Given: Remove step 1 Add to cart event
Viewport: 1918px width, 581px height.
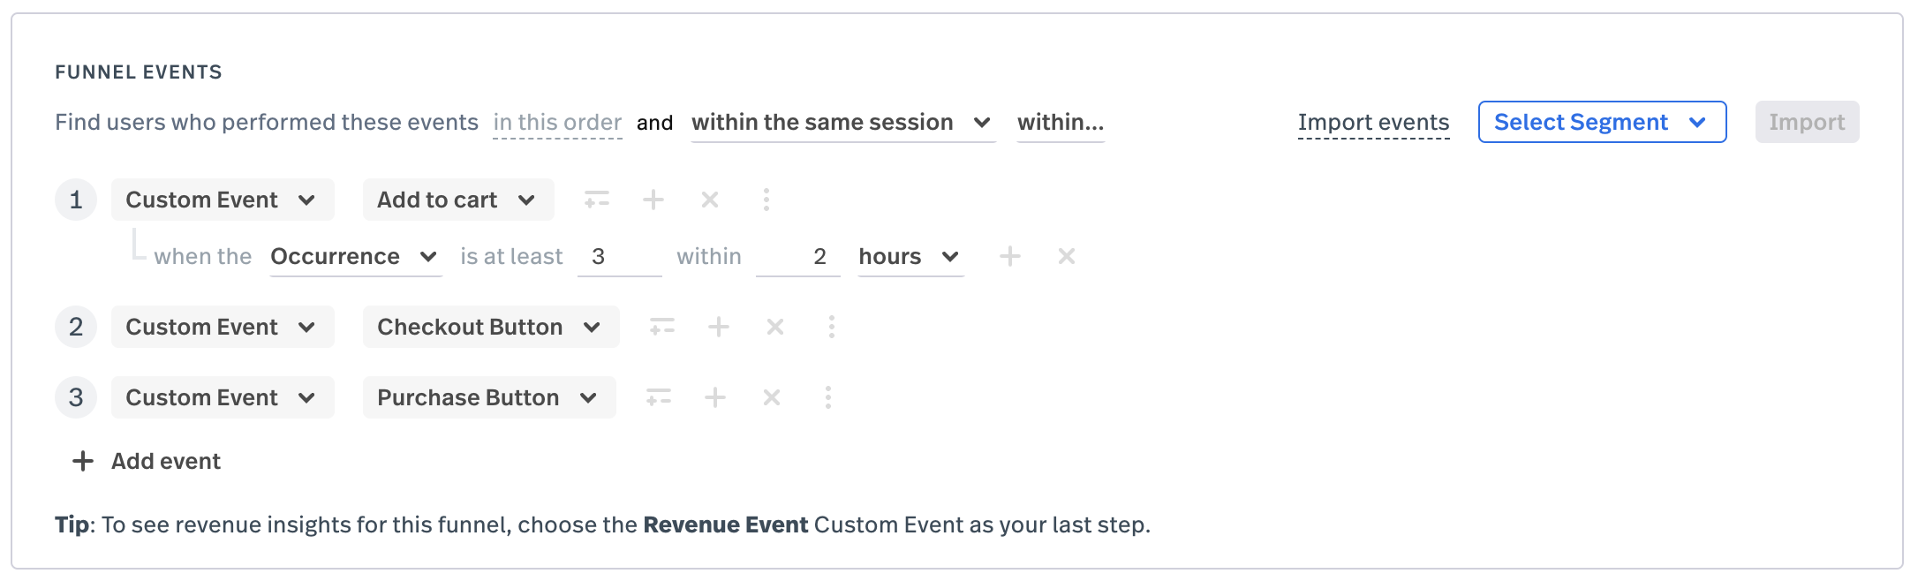Looking at the screenshot, I should 710,200.
